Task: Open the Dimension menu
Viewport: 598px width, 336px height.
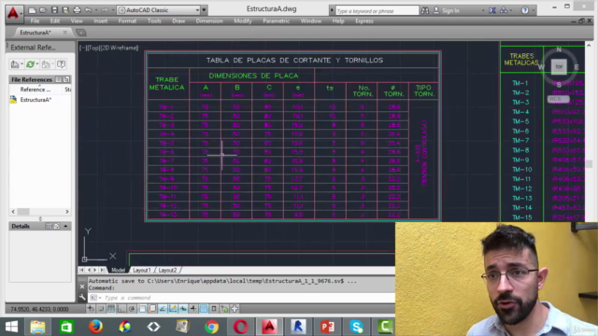Action: point(209,21)
